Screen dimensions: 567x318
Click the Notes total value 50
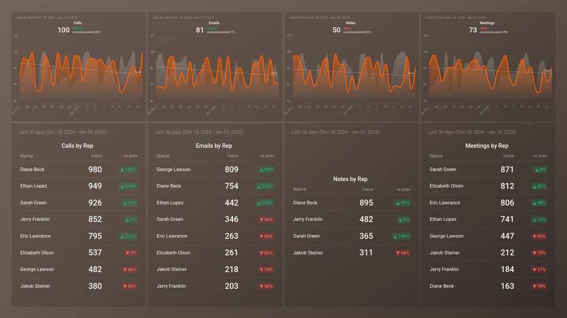point(336,30)
